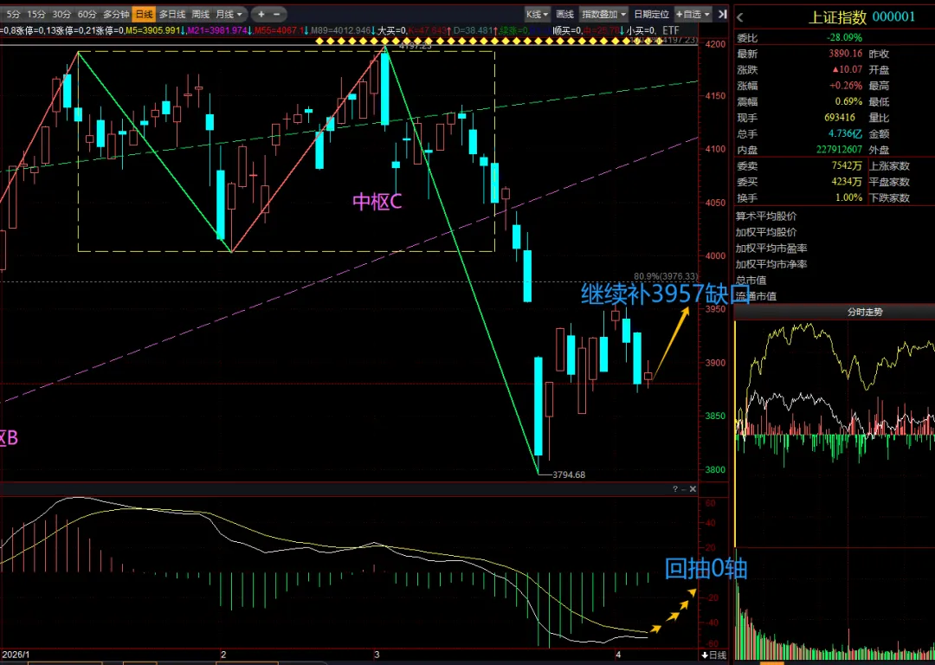The image size is (935, 665).
Task: Click the 回抽0轴 annotation text
Action: pos(706,568)
